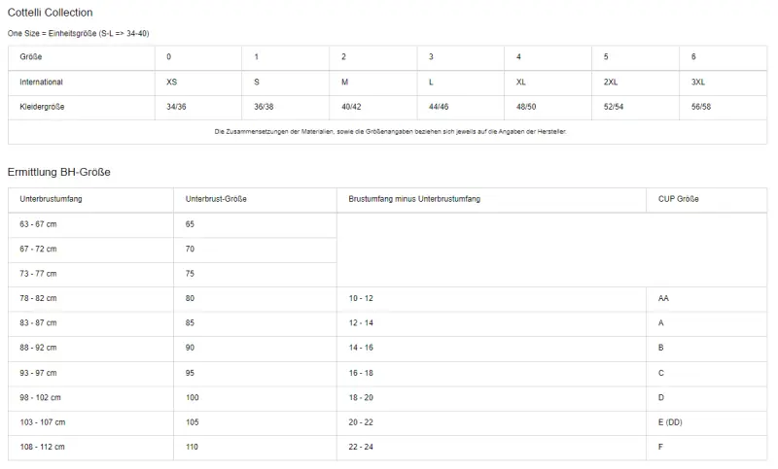The image size is (778, 469).
Task: Select the 63 - 67 cm cell
Action: tap(38, 224)
